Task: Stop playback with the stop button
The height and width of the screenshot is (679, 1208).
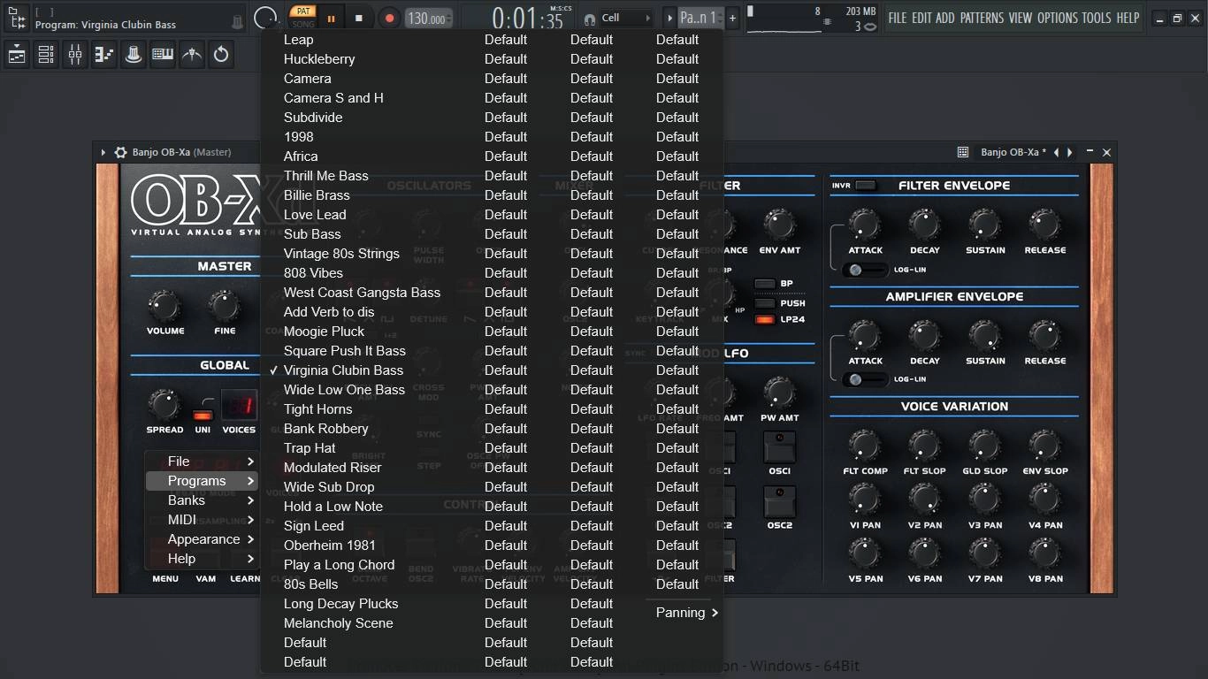Action: (358, 18)
